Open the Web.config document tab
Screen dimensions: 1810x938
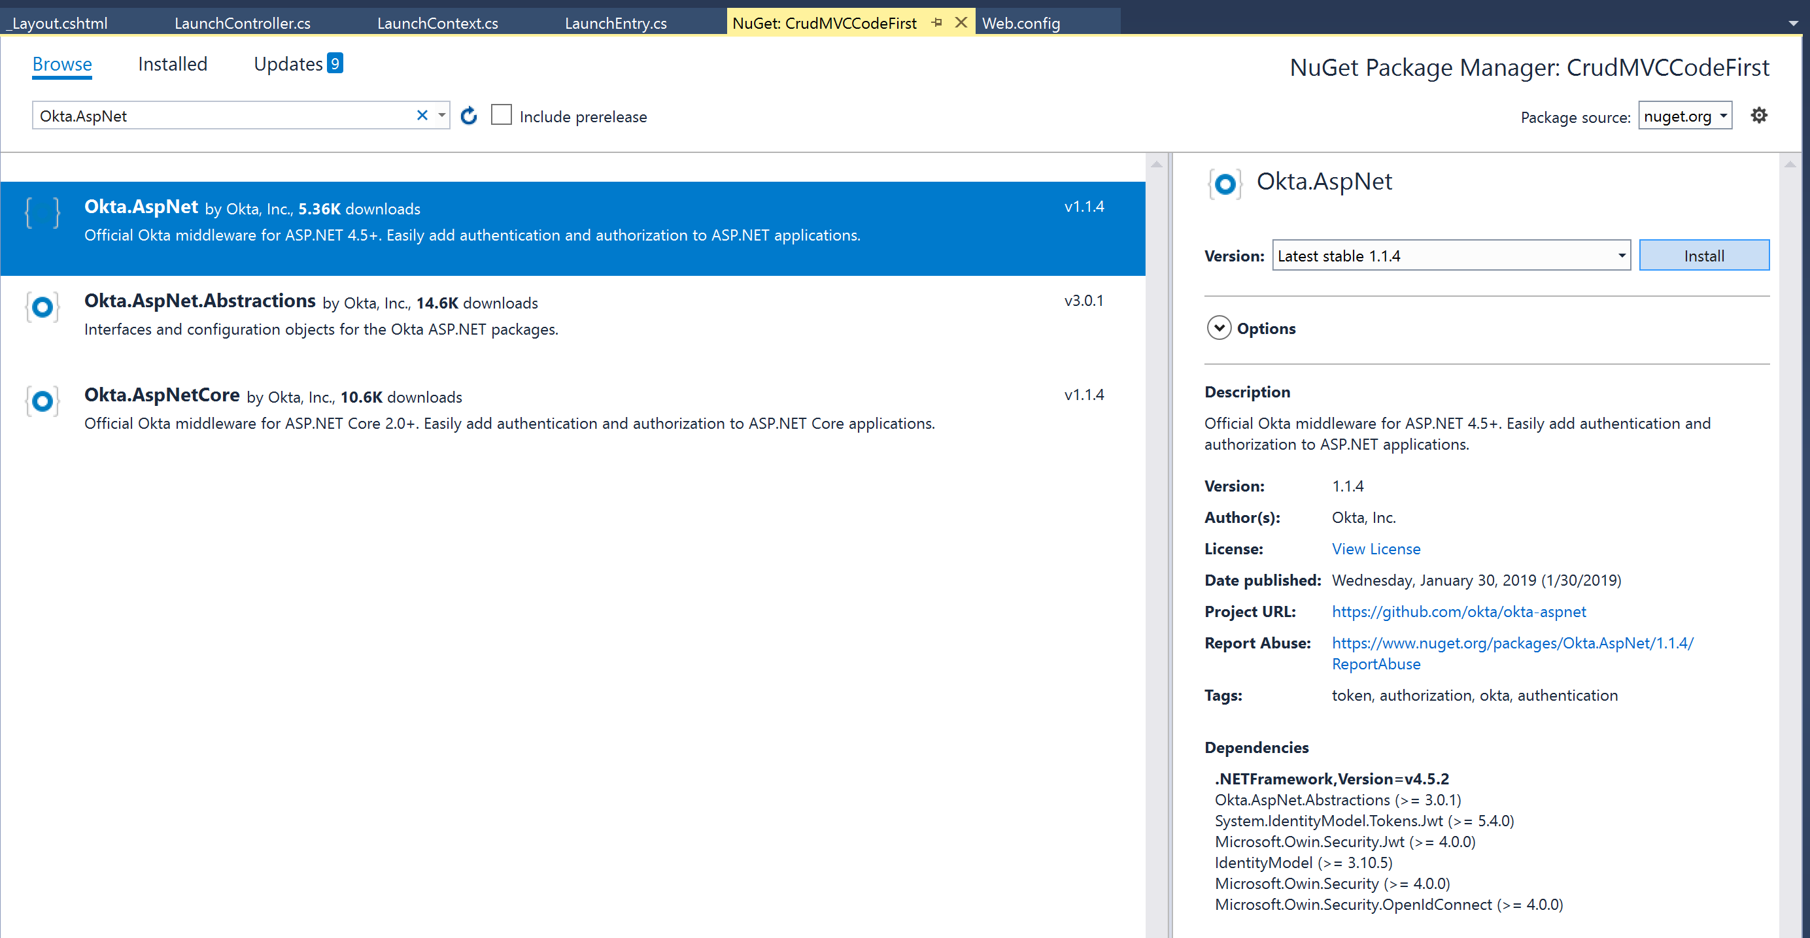1020,23
